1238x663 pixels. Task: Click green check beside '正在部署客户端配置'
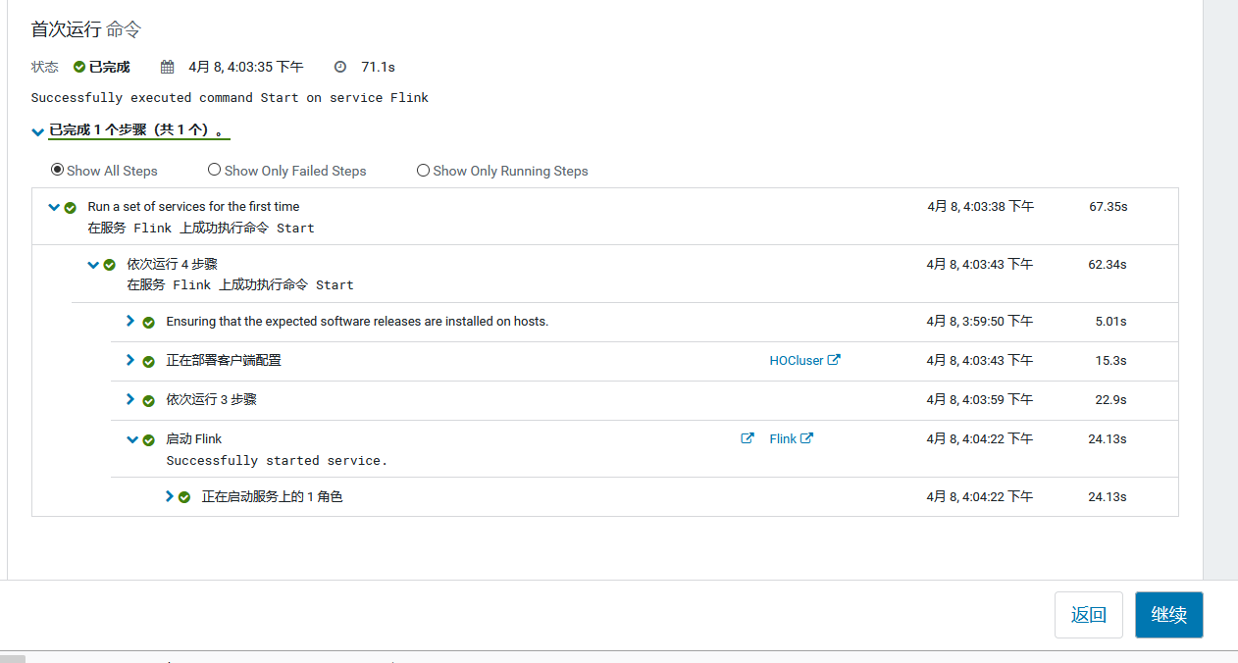(149, 362)
